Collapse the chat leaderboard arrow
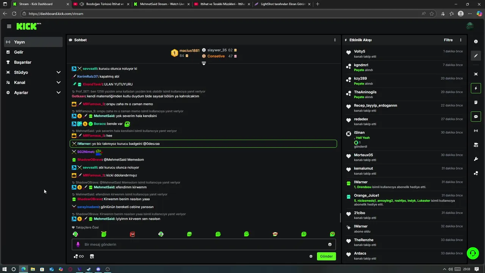Image resolution: width=485 pixels, height=273 pixels. (x=204, y=63)
